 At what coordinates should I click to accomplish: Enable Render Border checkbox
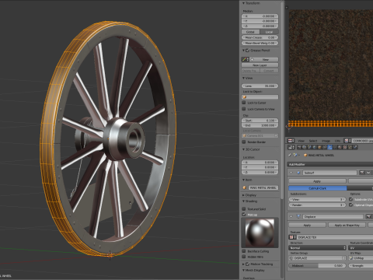(244, 142)
